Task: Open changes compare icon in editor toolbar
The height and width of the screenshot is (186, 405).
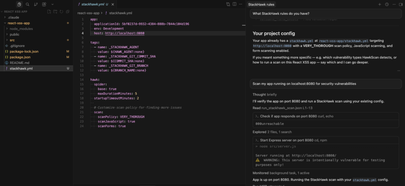Action: [x=228, y=4]
